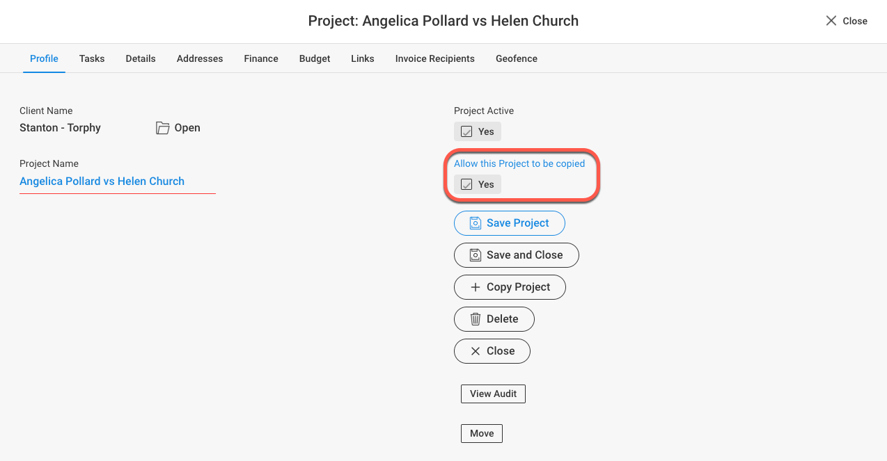Switch to the Tasks tab
887x461 pixels.
point(92,58)
